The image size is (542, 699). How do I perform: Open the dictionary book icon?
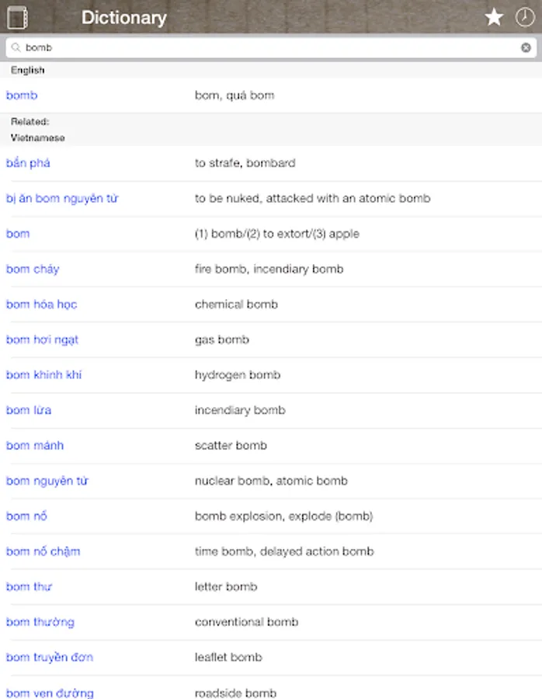[16, 17]
